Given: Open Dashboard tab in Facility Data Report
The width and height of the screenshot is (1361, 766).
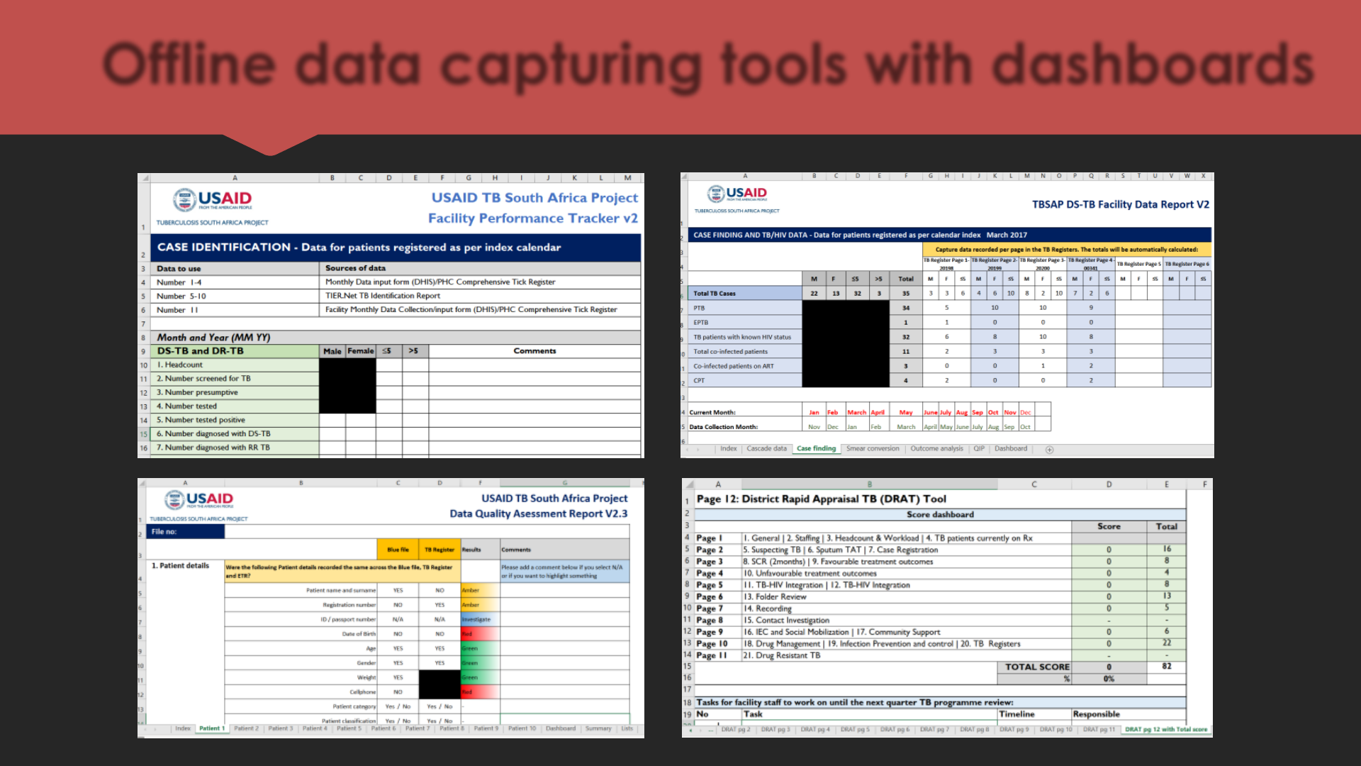Looking at the screenshot, I should click(1010, 449).
